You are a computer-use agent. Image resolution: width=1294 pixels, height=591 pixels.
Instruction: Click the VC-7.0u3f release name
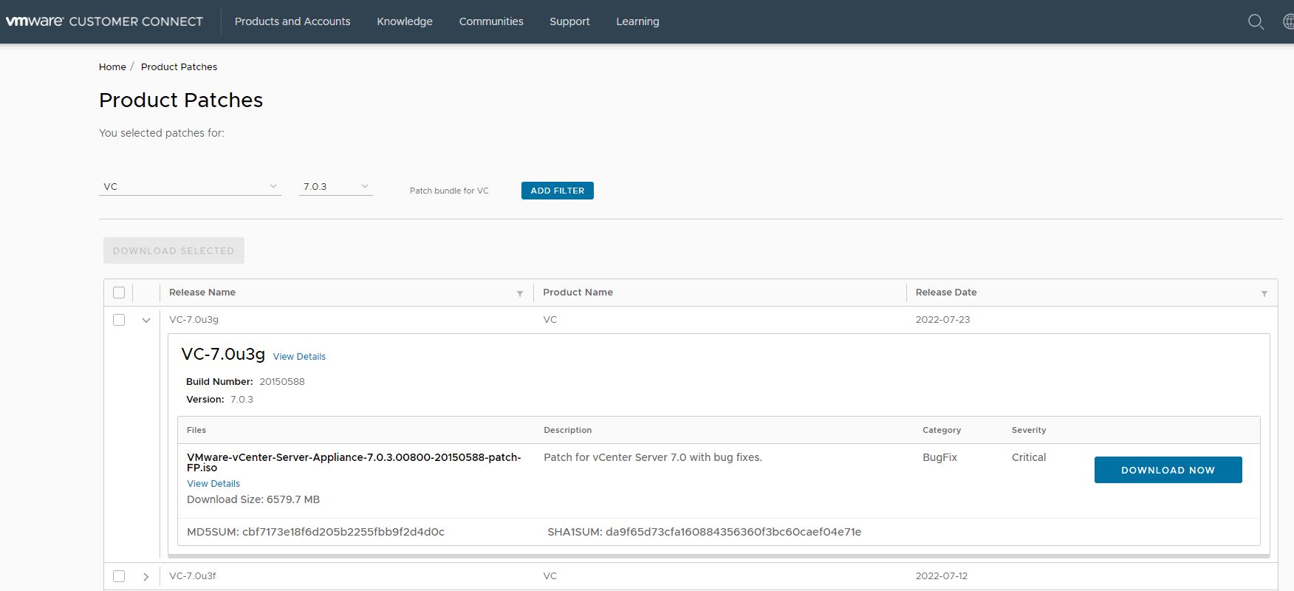coord(193,576)
